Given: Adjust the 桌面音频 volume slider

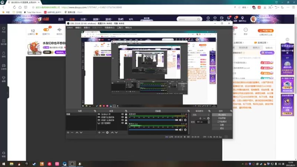Looking at the screenshot, I should click(x=153, y=120).
